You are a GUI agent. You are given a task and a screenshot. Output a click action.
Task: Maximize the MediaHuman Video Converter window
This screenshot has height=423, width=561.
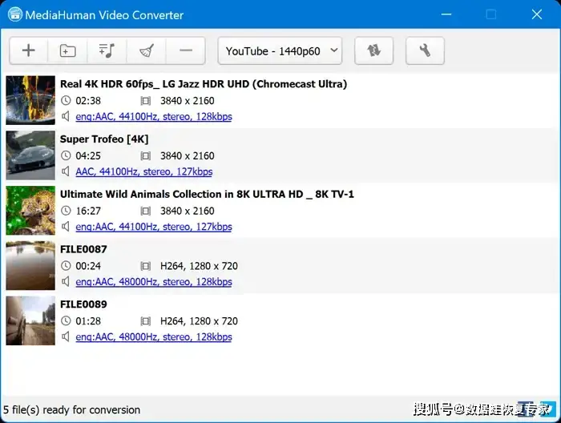[491, 14]
